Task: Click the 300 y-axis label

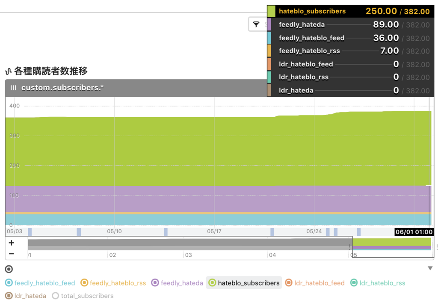Action: click(x=15, y=136)
